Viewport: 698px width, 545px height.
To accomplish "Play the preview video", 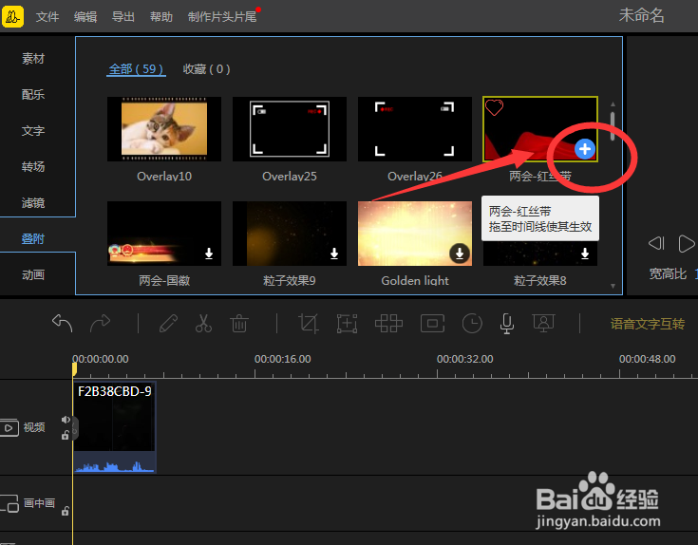I will click(x=687, y=243).
